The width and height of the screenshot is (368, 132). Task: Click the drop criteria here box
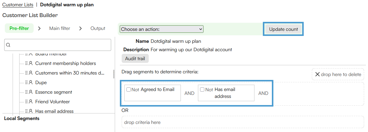point(243,122)
